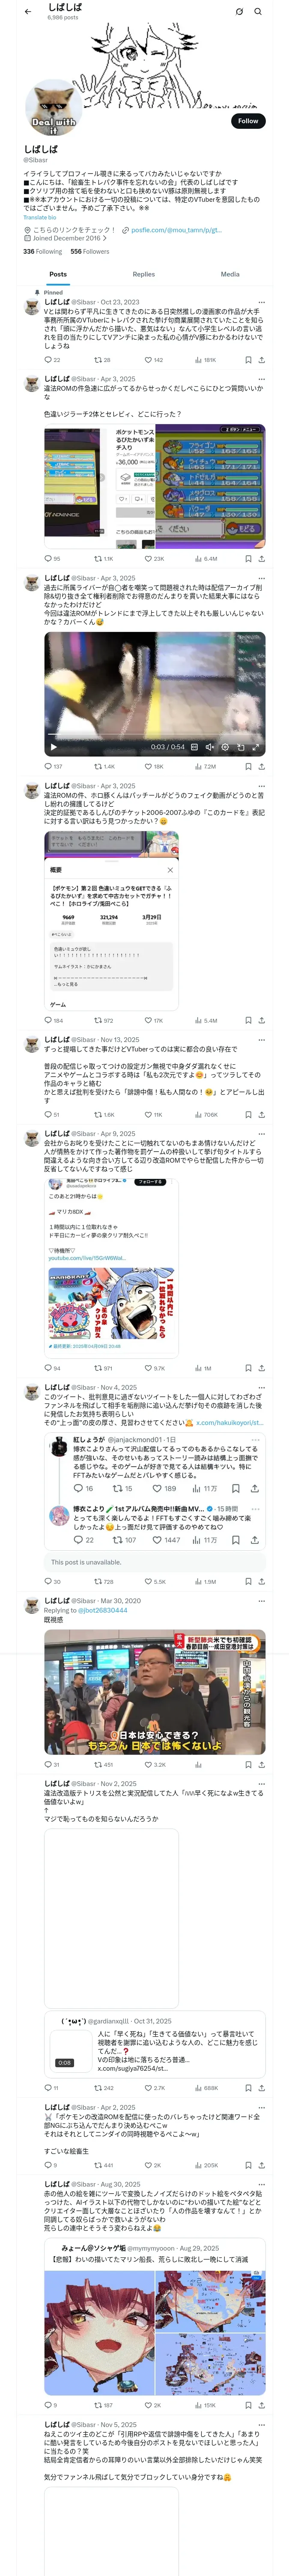The height and width of the screenshot is (2576, 289).
Task: Open video settings gear icon
Action: 225,747
